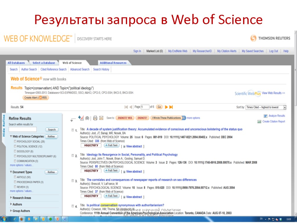Check the PSYCHOLOGY SOCIAL (28) category
The width and height of the screenshot is (297, 223).
pos(15,141)
